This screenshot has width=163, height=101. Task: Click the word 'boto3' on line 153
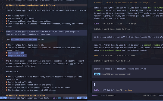tap(25, 32)
